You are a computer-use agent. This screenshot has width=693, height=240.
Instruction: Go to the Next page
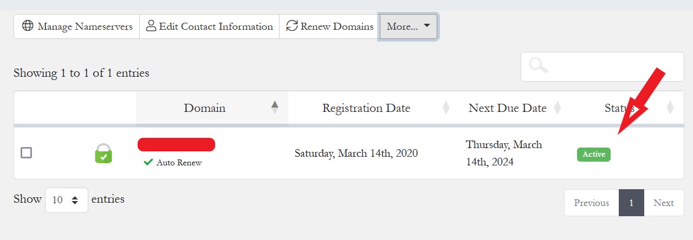663,203
